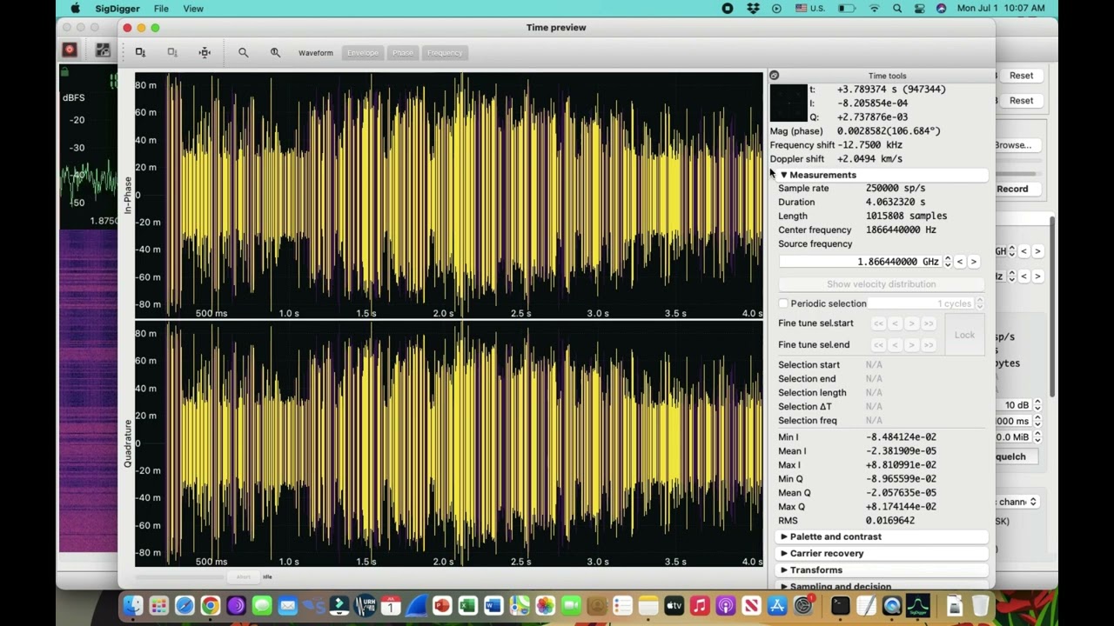Click the periodic cycles stepper arrows
The width and height of the screenshot is (1114, 626).
pos(979,303)
